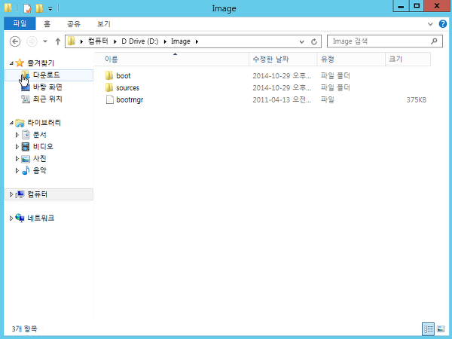Click 컴퓨터 in the address bar

click(98, 41)
